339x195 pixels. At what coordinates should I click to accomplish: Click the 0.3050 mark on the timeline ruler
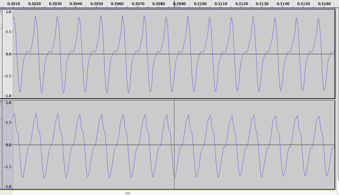[97, 4]
